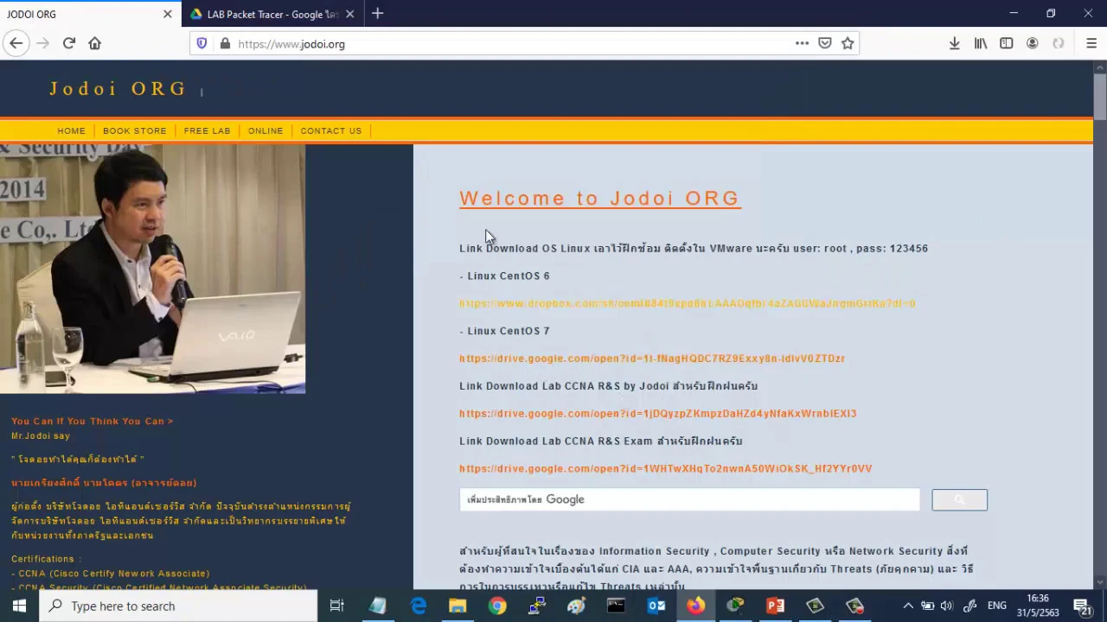Open Outlook from taskbar

coord(656,606)
